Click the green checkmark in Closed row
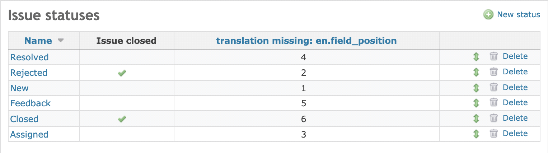 (x=122, y=119)
